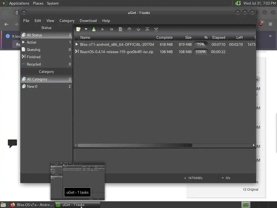The height and width of the screenshot is (208, 277).
Task: Create a new download with toolbar icon
Action: point(78,29)
